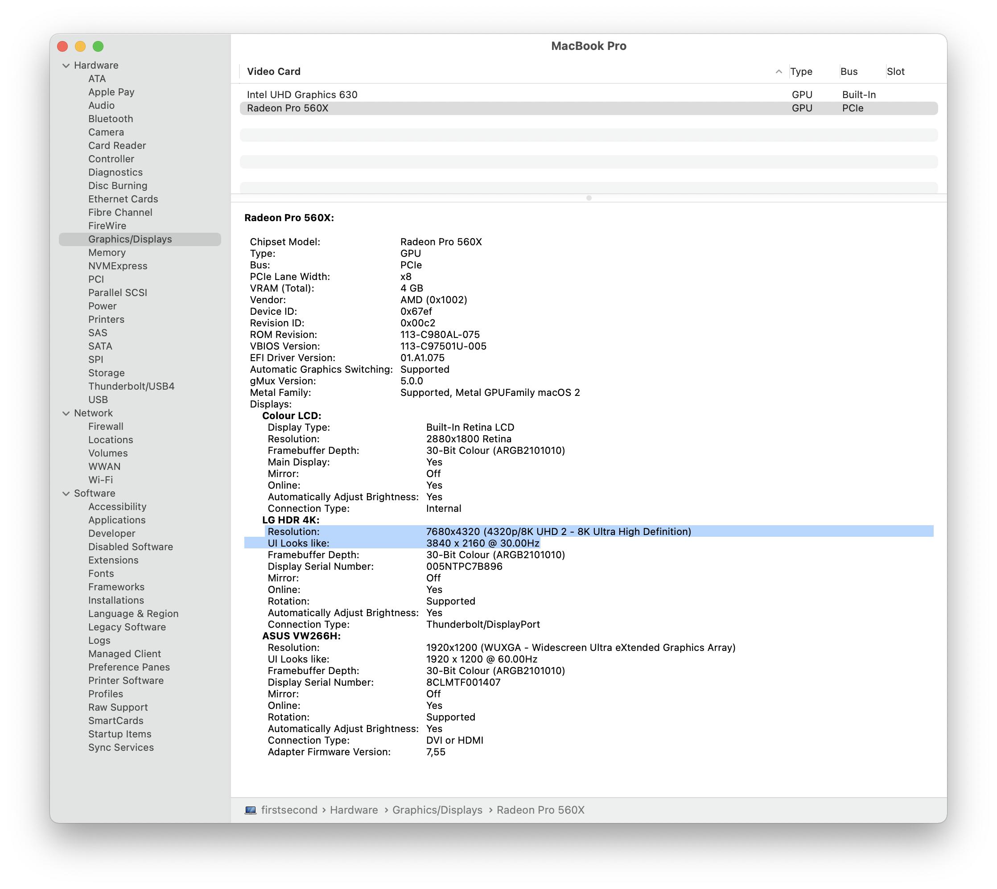Zoom the window with green button
Screen dimensions: 997x889
pyautogui.click(x=98, y=46)
